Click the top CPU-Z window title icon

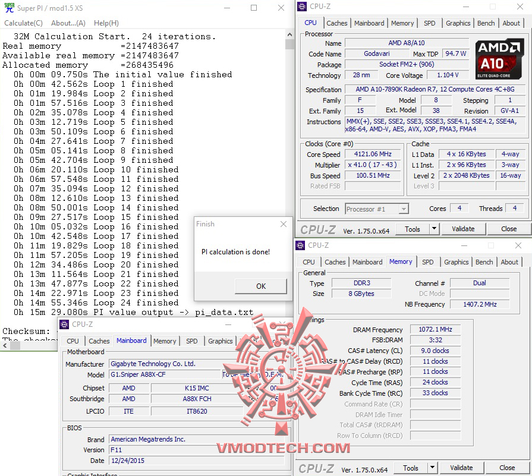(301, 7)
